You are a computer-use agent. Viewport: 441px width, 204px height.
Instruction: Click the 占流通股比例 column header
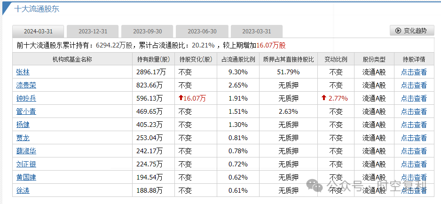point(238,59)
